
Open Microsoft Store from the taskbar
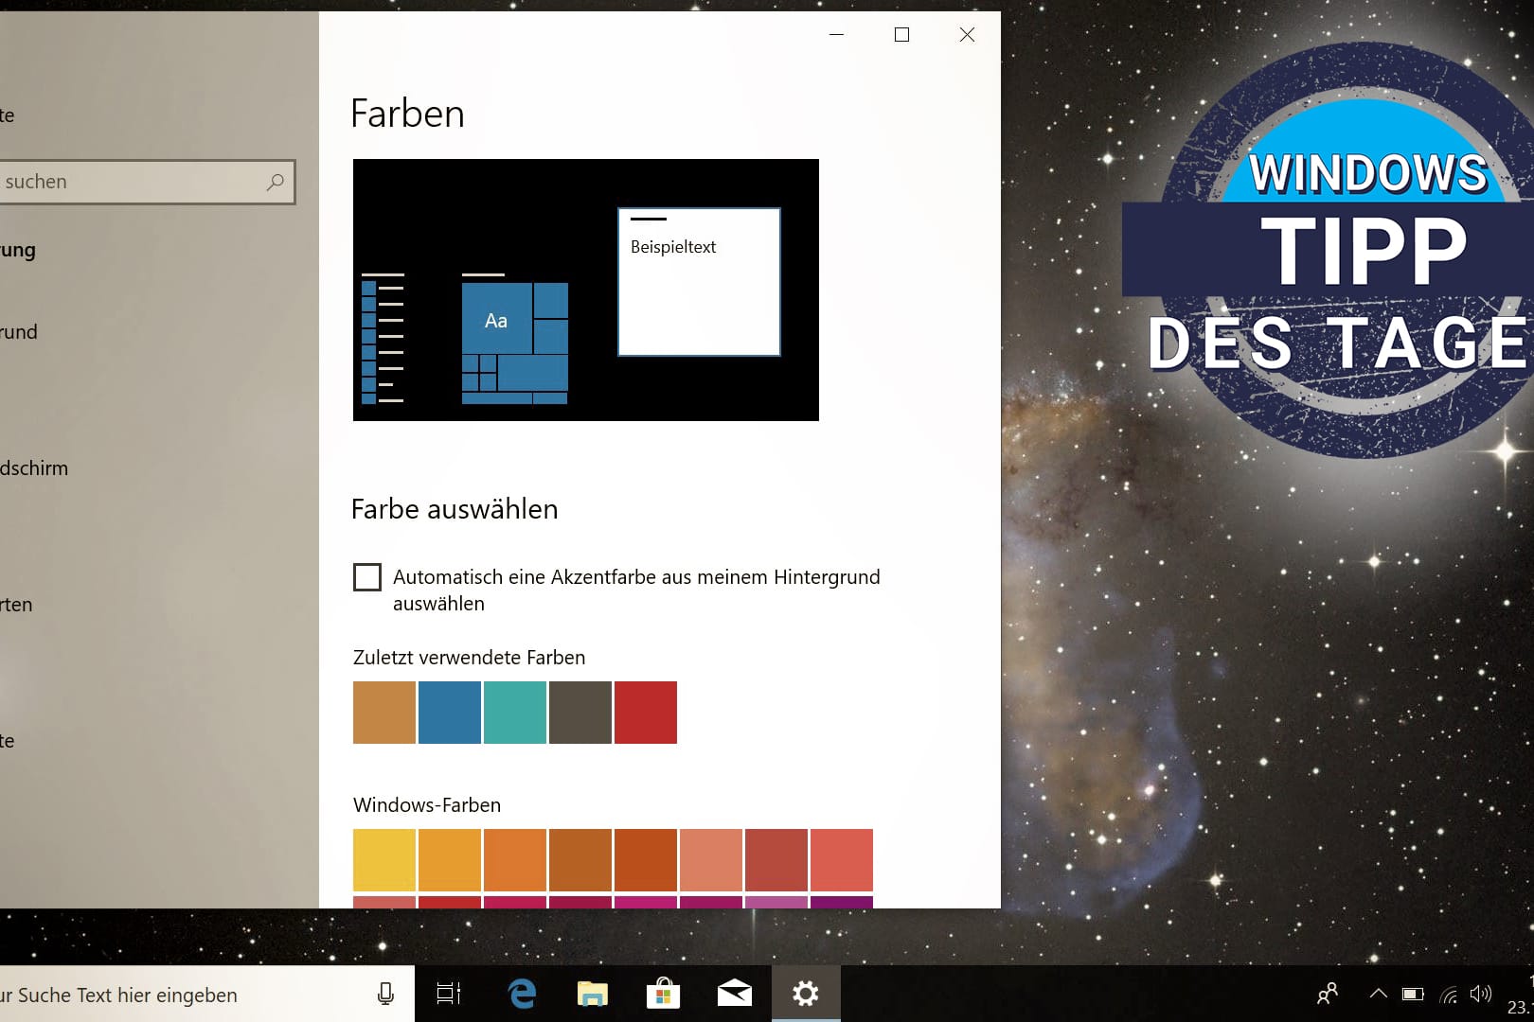click(x=663, y=994)
